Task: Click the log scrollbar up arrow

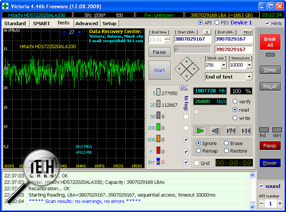Action: (x=252, y=175)
